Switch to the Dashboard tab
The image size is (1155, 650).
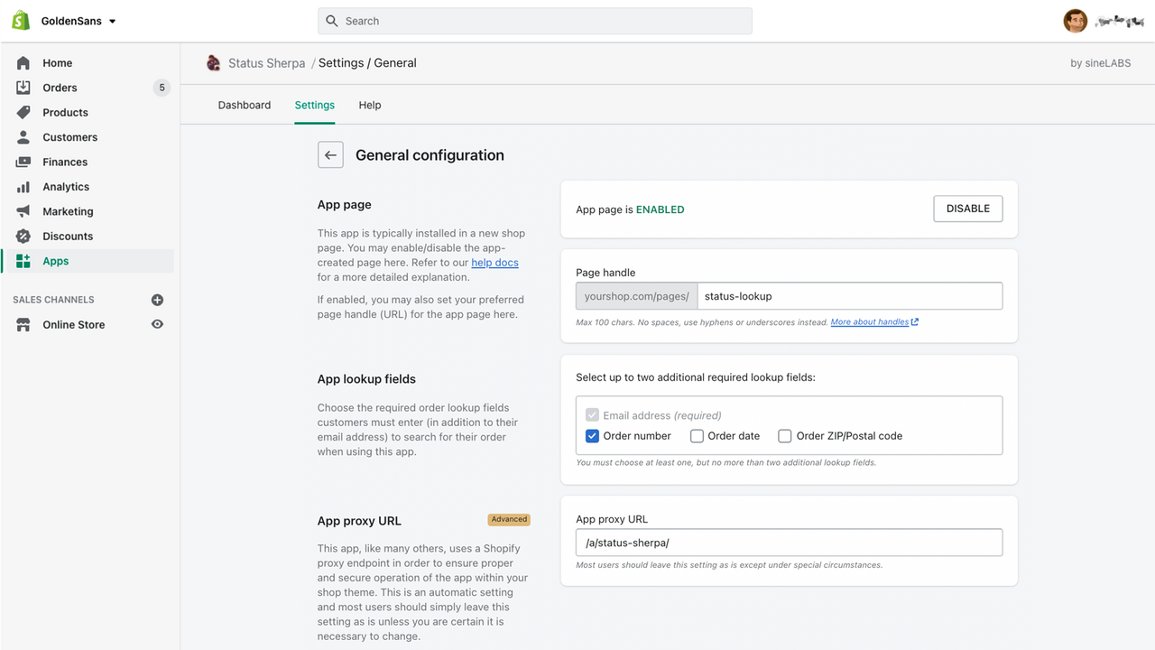(x=245, y=106)
